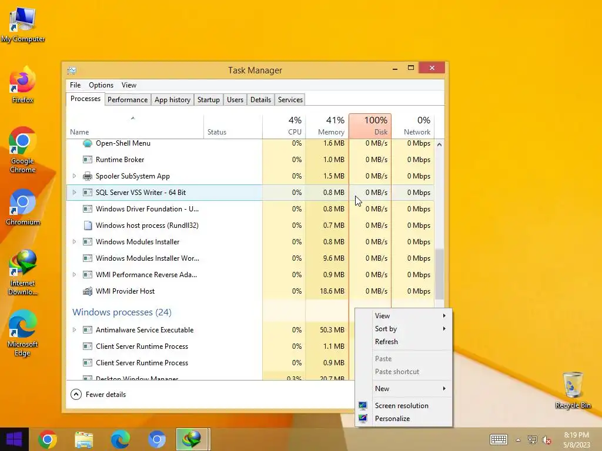
Task: Expand the SQL Server VSS Writer process
Action: [74, 193]
